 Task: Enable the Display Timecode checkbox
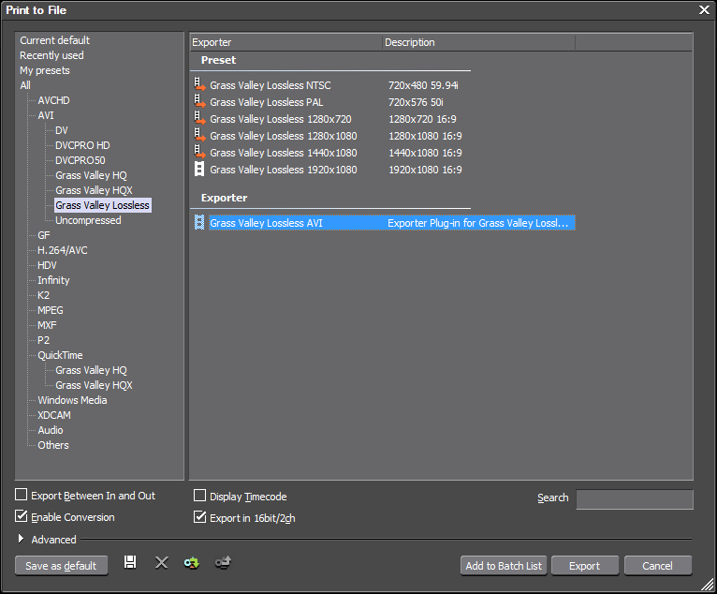click(199, 496)
